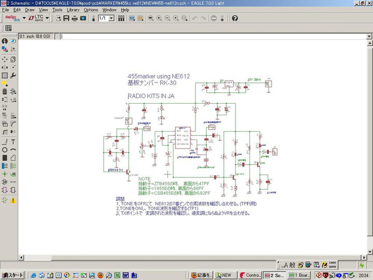Viewport: 373px width, 280px height.
Task: Expand the LTC spice dropdown arrow
Action: (x=47, y=18)
